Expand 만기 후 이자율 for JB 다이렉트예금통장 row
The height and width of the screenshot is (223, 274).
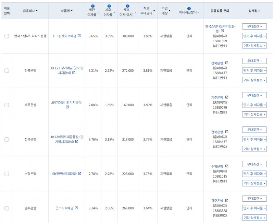coord(254,139)
